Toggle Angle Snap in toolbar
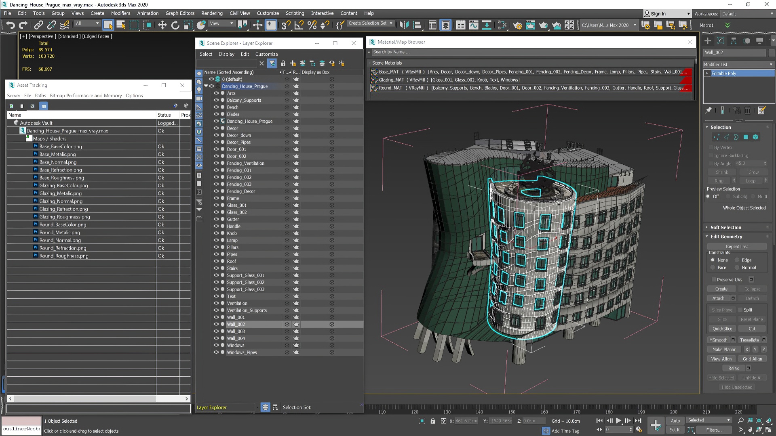This screenshot has width=776, height=436. (x=299, y=25)
